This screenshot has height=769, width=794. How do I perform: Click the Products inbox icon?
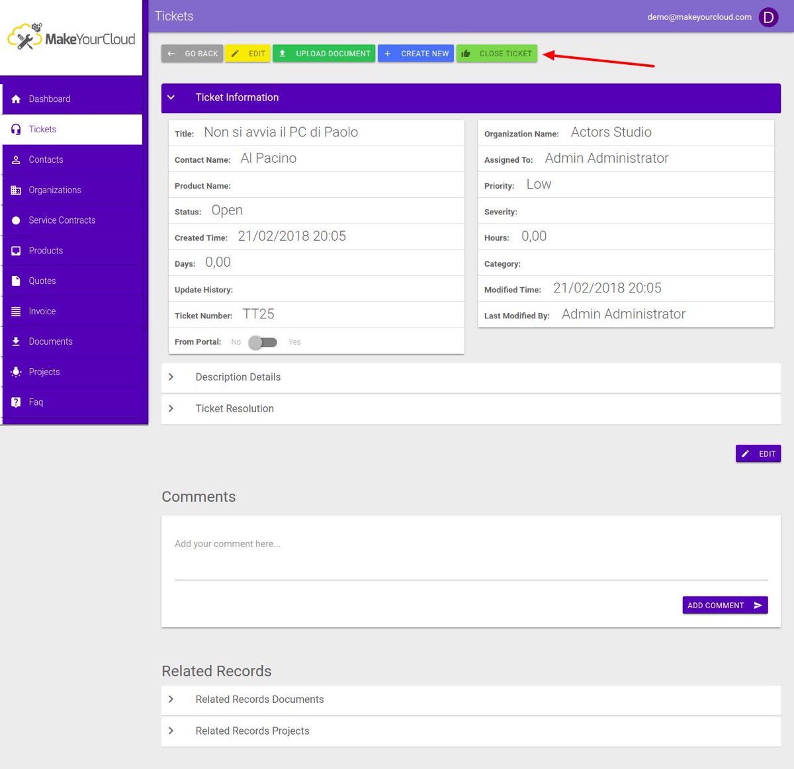(x=16, y=251)
